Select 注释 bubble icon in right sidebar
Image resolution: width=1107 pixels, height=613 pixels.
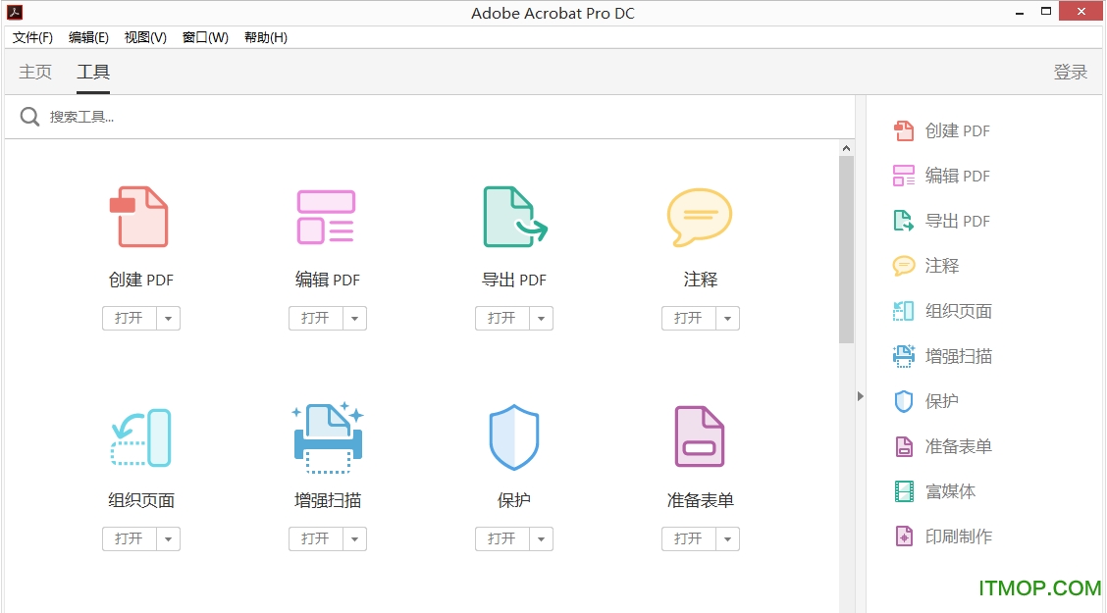[x=904, y=266]
